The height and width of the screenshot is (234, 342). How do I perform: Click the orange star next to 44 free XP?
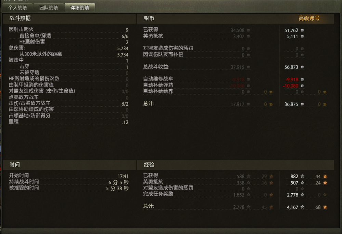tap(325, 176)
